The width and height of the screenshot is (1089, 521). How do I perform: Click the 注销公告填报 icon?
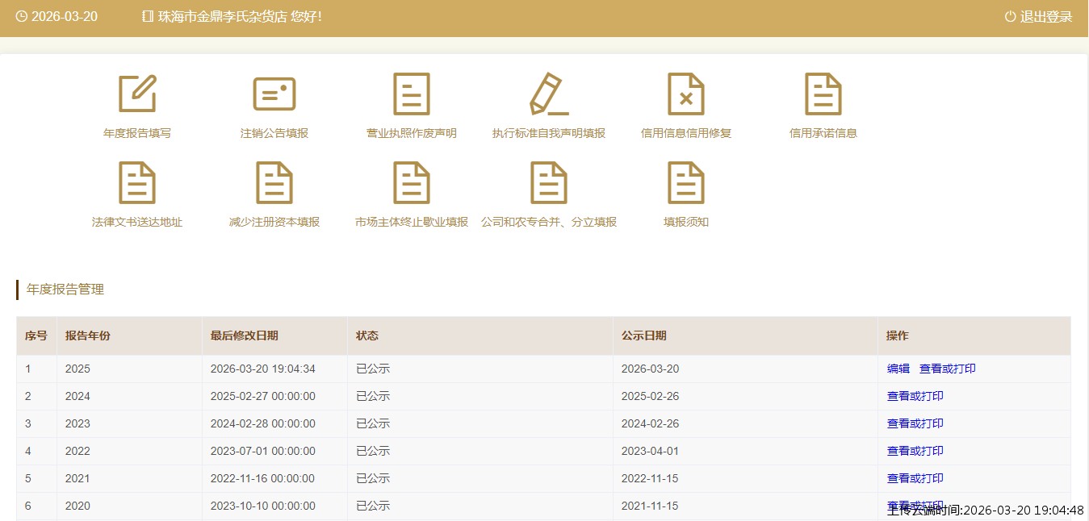pos(274,94)
